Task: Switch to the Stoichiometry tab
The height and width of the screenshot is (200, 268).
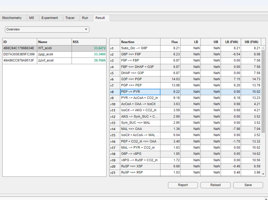Action: (12, 18)
